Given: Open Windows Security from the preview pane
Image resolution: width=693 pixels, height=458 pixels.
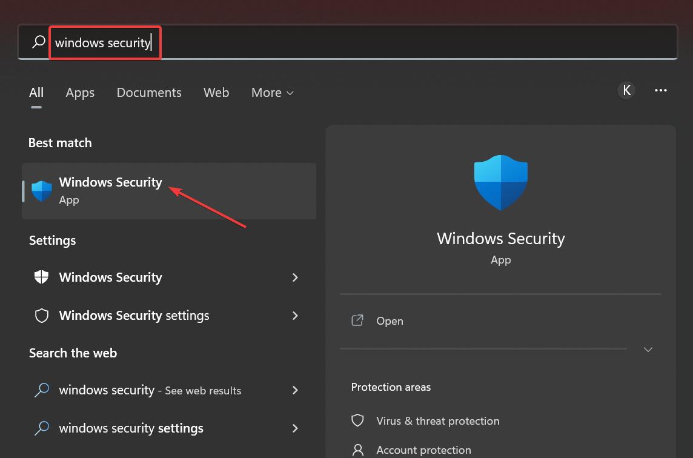Looking at the screenshot, I should pos(390,321).
